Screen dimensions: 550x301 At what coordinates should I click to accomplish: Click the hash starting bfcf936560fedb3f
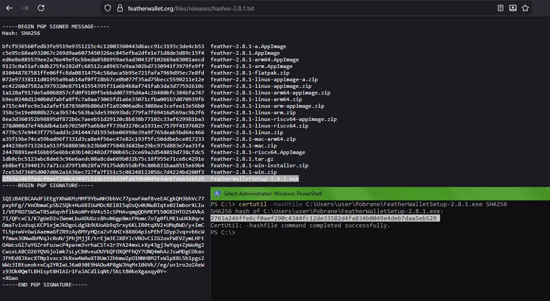click(103, 46)
